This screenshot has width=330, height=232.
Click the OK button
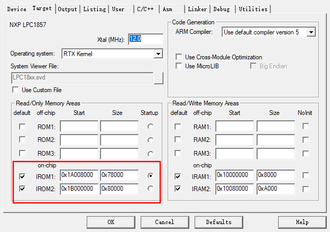coord(111,222)
